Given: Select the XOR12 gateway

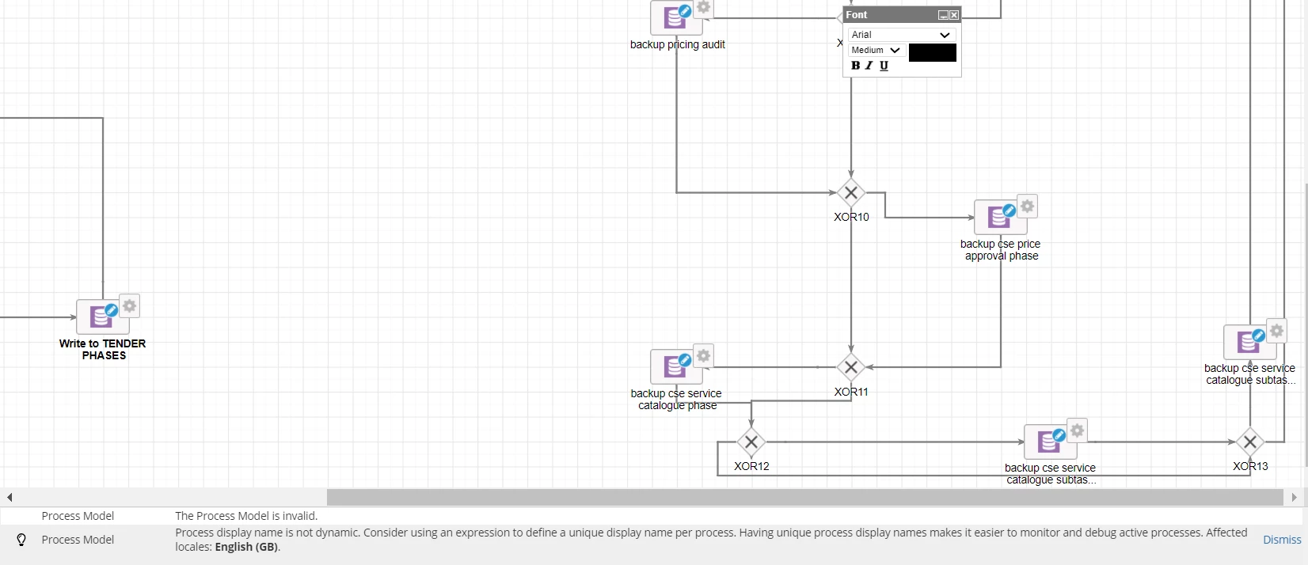Looking at the screenshot, I should click(x=751, y=442).
